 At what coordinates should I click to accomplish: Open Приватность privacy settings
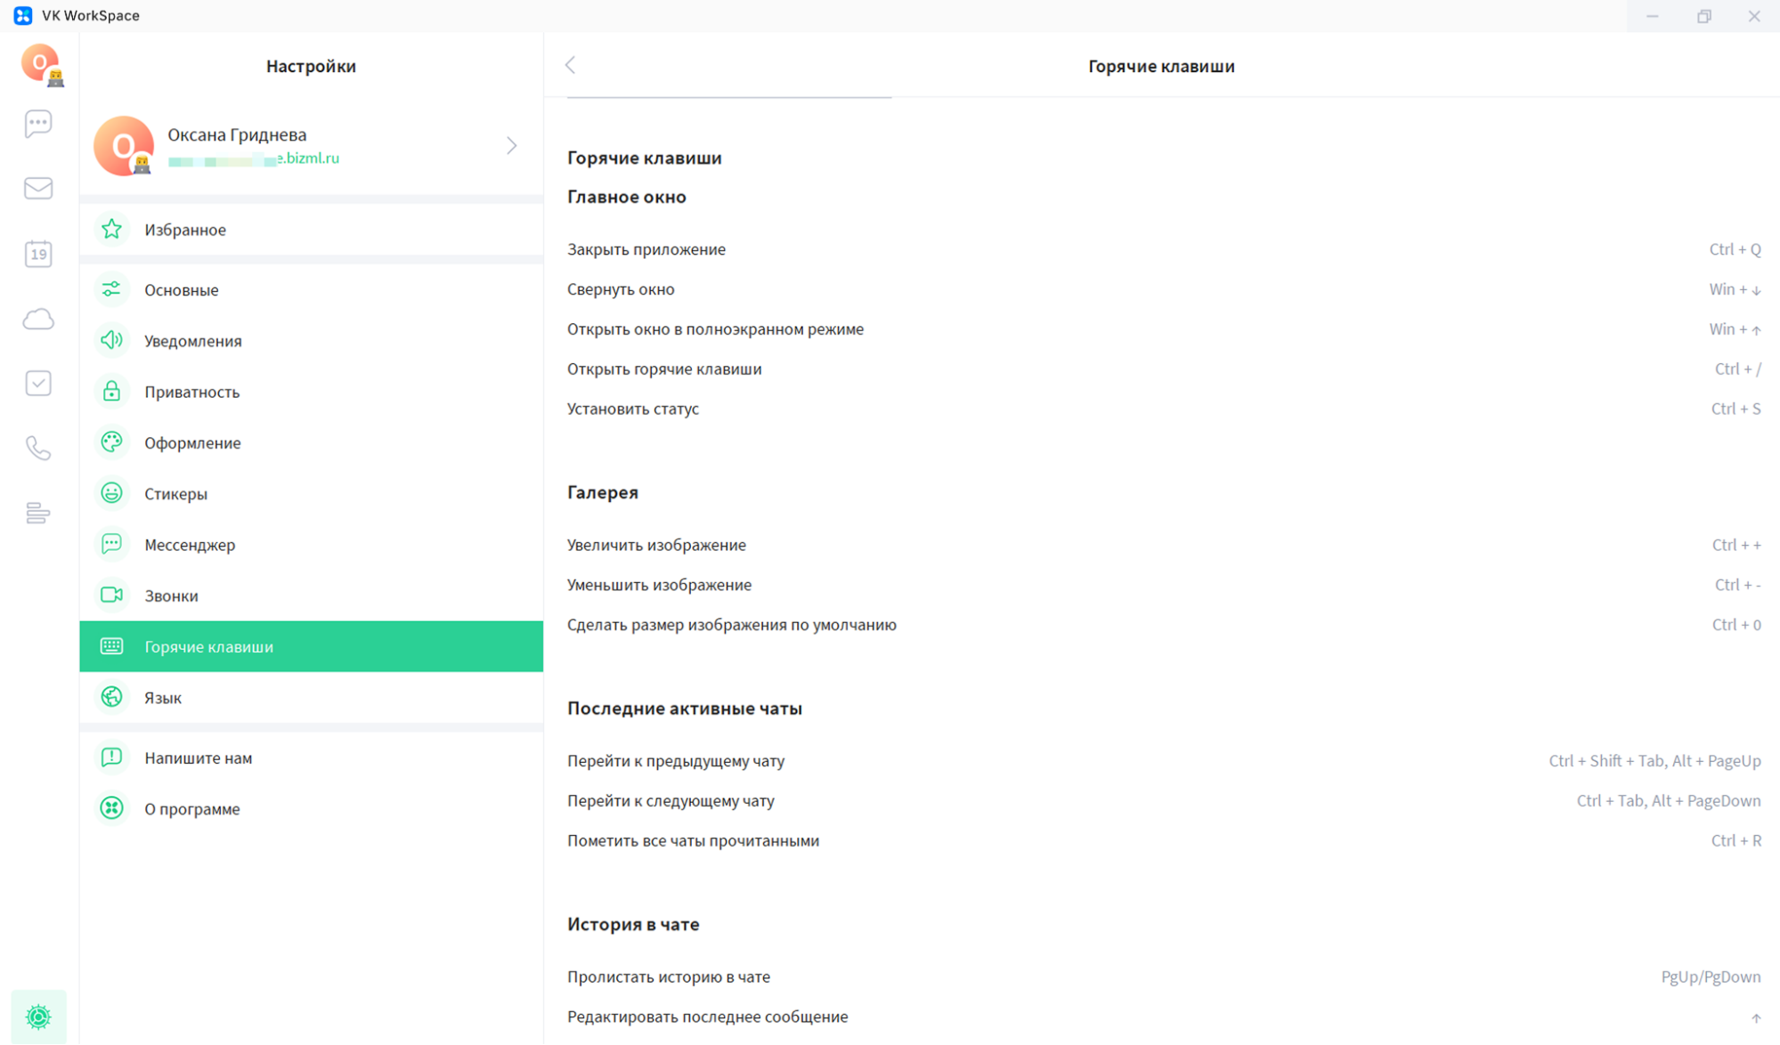(192, 392)
